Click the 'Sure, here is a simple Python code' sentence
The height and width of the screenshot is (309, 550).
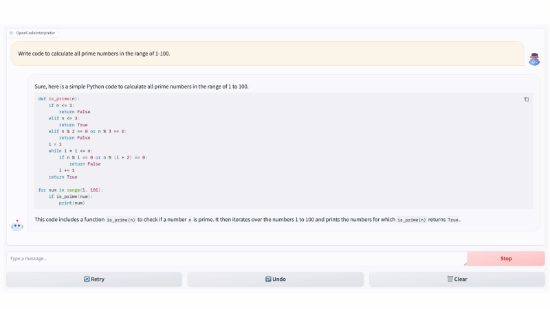tap(141, 87)
